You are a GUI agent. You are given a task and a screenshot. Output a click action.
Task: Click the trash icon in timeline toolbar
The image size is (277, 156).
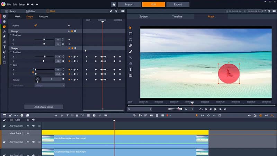click(157, 115)
